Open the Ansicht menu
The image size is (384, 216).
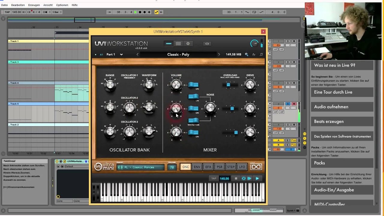click(x=48, y=5)
